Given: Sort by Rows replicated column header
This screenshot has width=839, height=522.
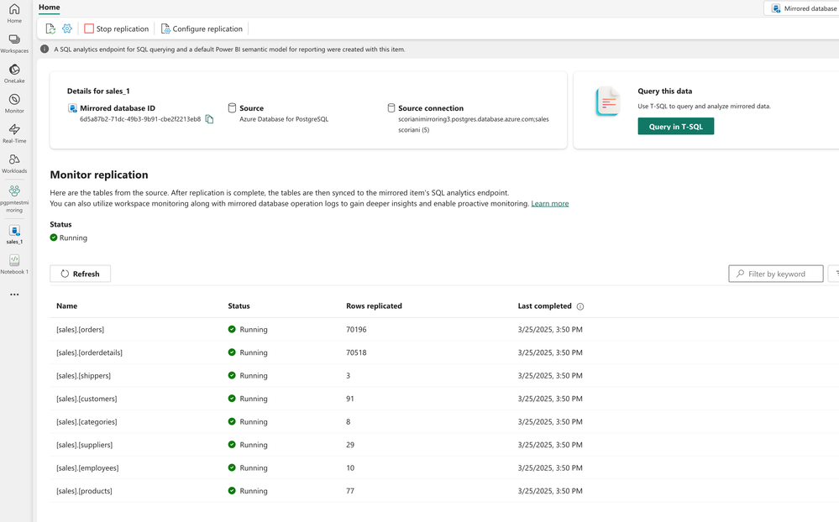Looking at the screenshot, I should [374, 306].
